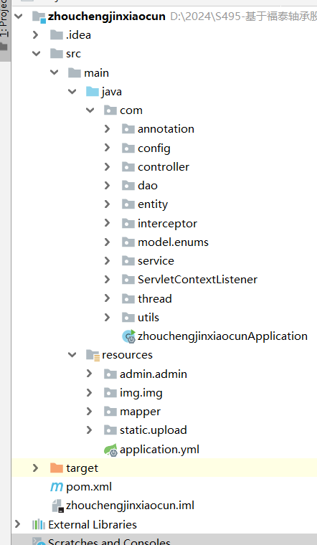Expand the thread package
This screenshot has width=317, height=545.
(x=108, y=298)
